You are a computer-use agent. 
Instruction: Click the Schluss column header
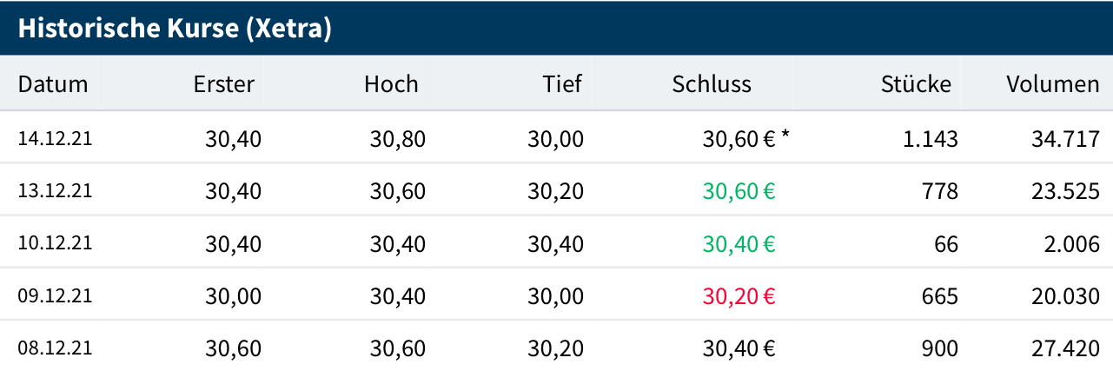pos(712,84)
